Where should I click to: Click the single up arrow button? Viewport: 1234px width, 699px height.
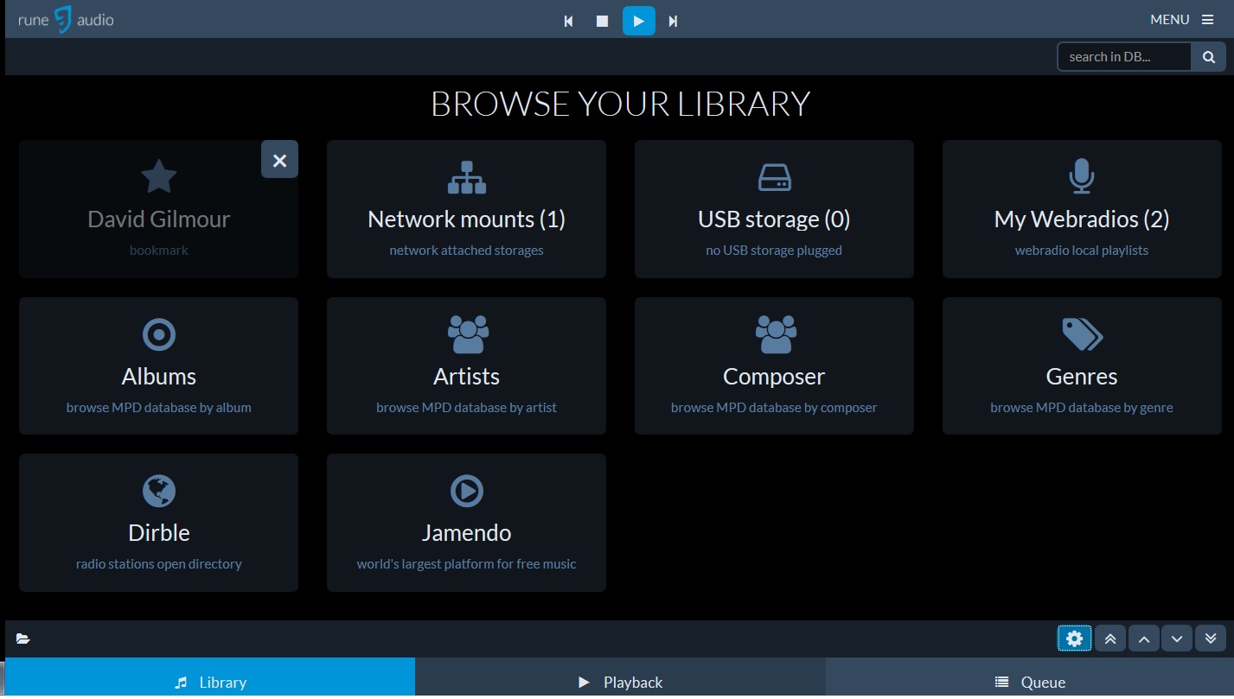click(x=1143, y=639)
